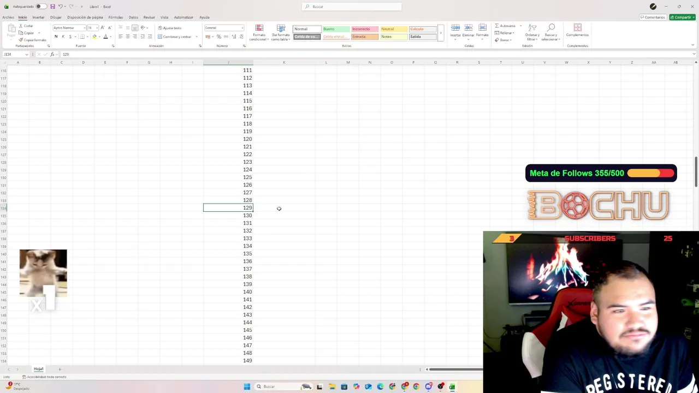The width and height of the screenshot is (699, 393).
Task: Open Dar formato como tabla
Action: (281, 33)
